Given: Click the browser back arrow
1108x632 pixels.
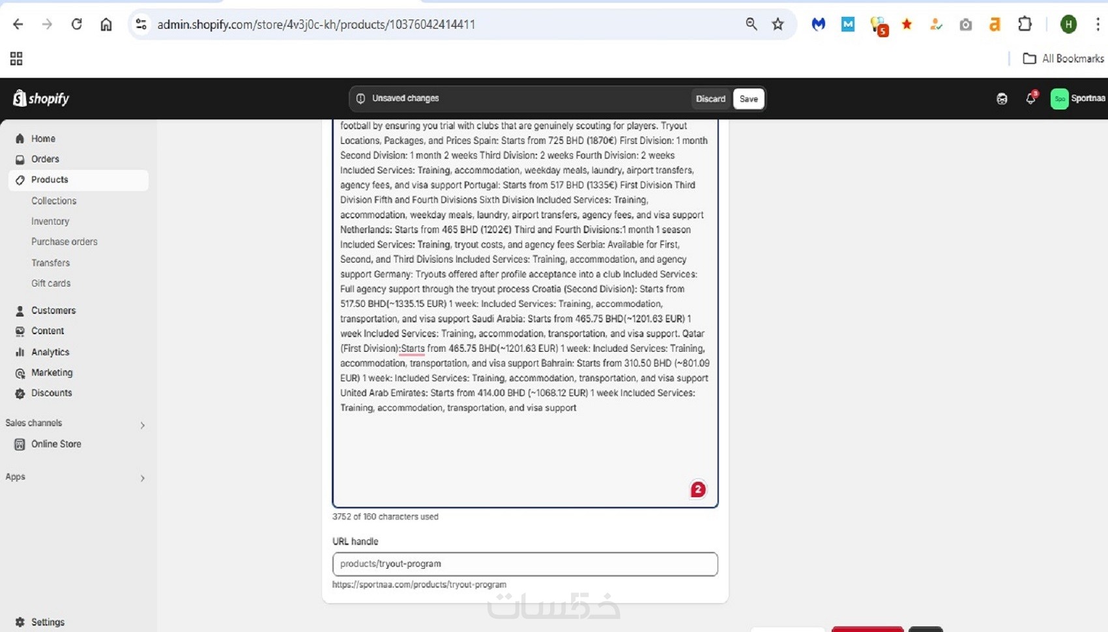Looking at the screenshot, I should click(18, 24).
